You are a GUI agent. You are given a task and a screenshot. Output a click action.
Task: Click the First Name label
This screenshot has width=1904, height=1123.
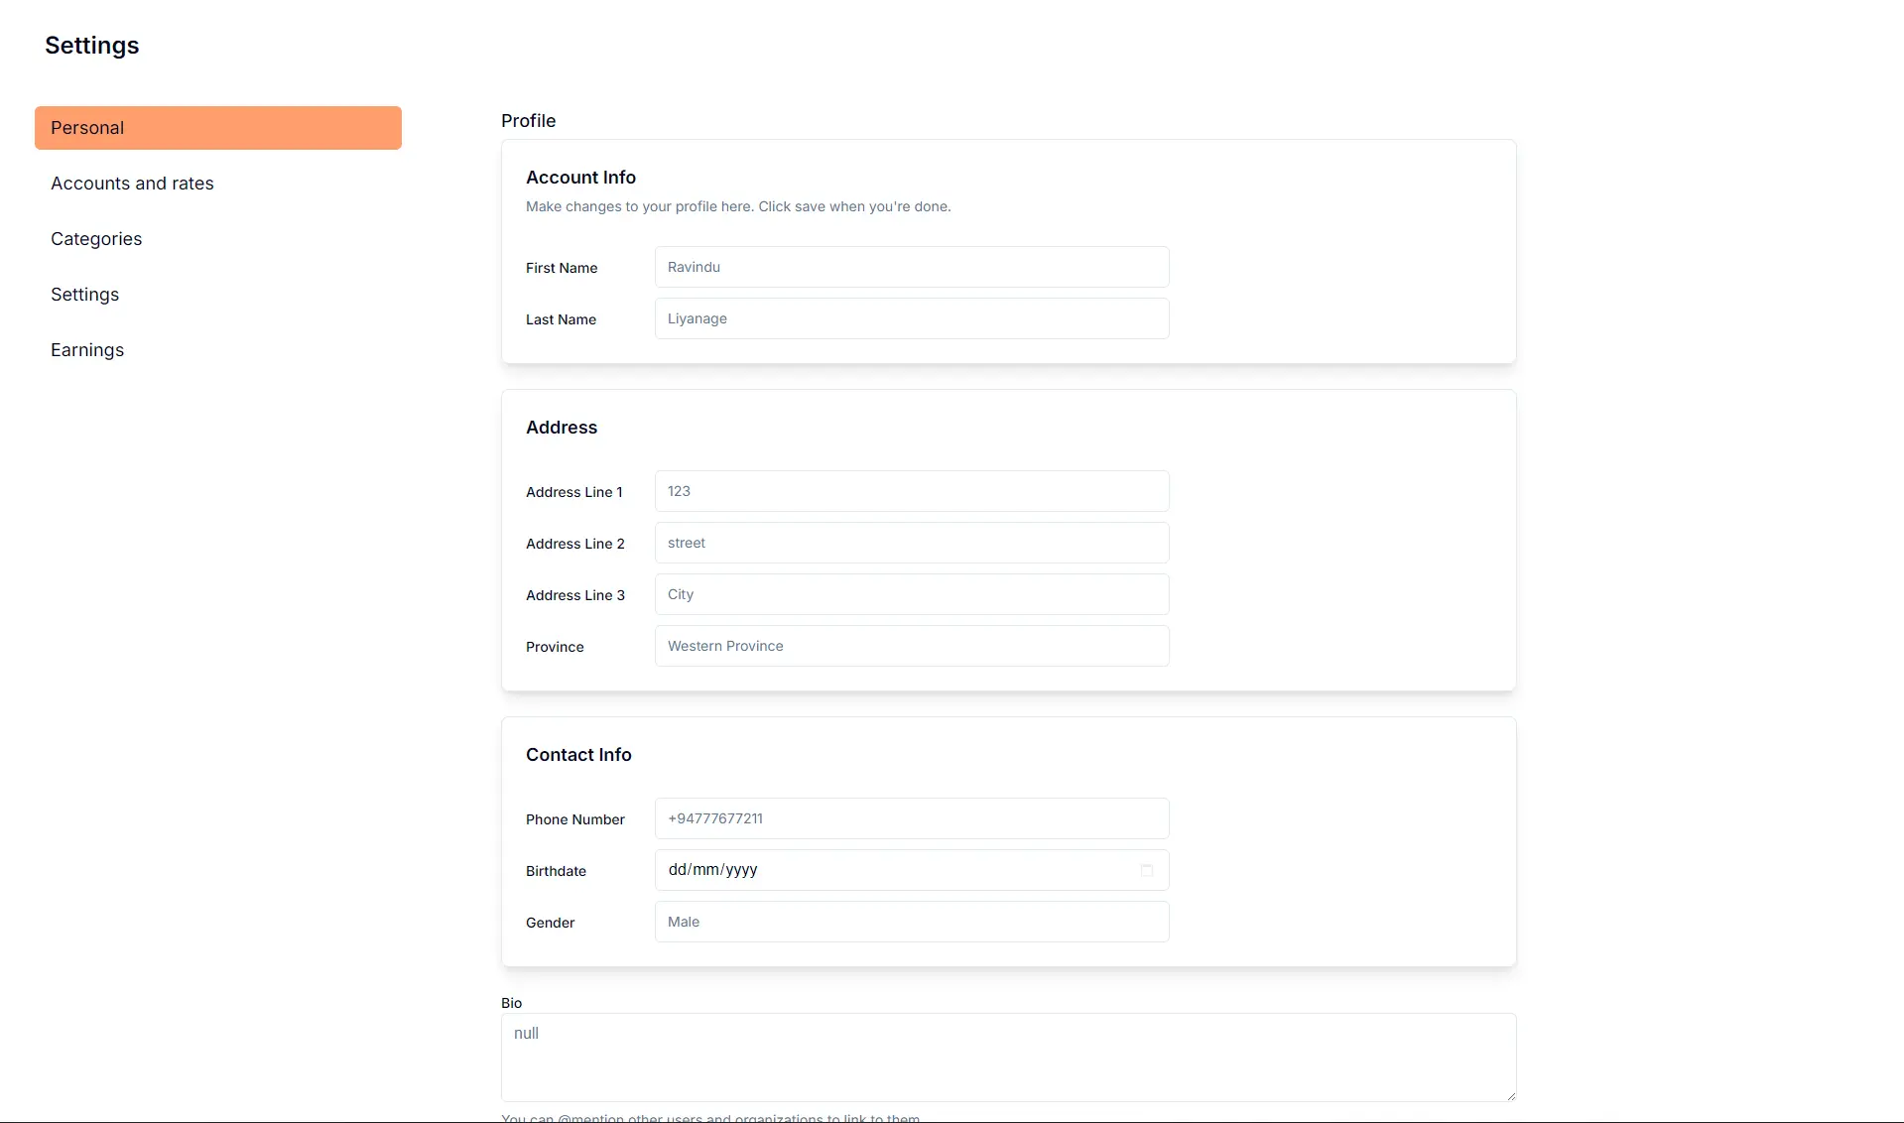pyautogui.click(x=562, y=268)
